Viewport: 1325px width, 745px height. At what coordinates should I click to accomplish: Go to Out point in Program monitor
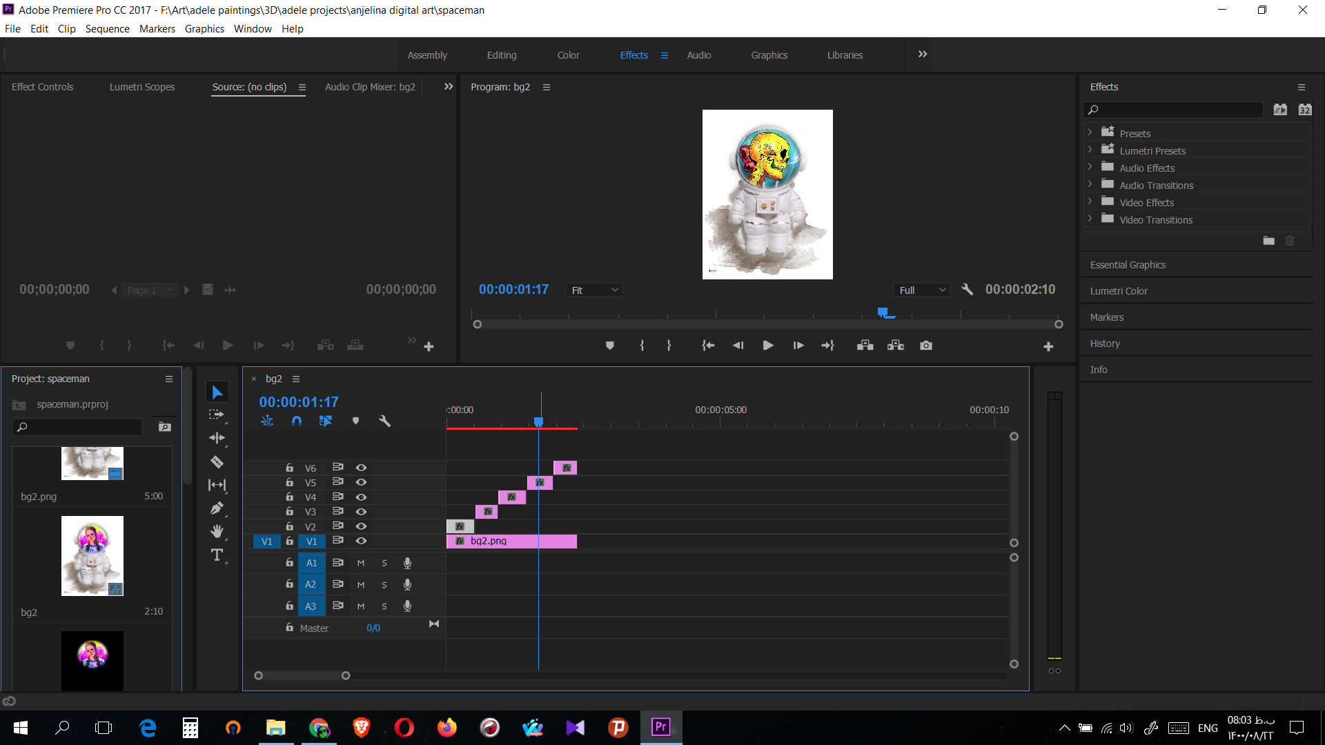[x=828, y=346]
